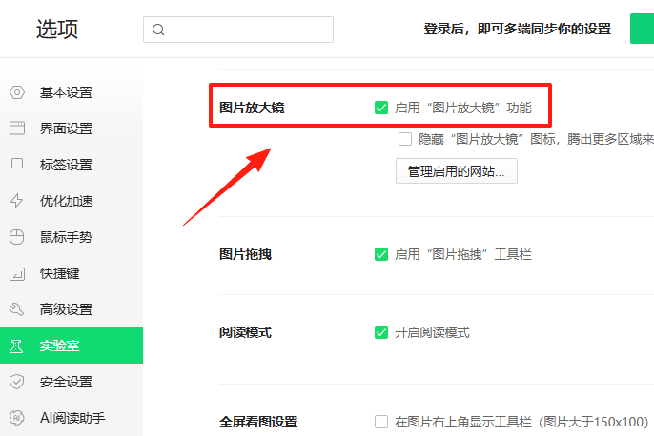654x436 pixels.
Task: Open the 基本设置 section
Action: (72, 92)
